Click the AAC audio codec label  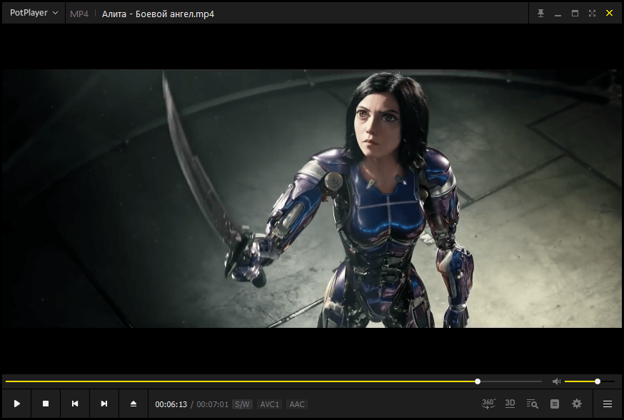click(x=297, y=404)
